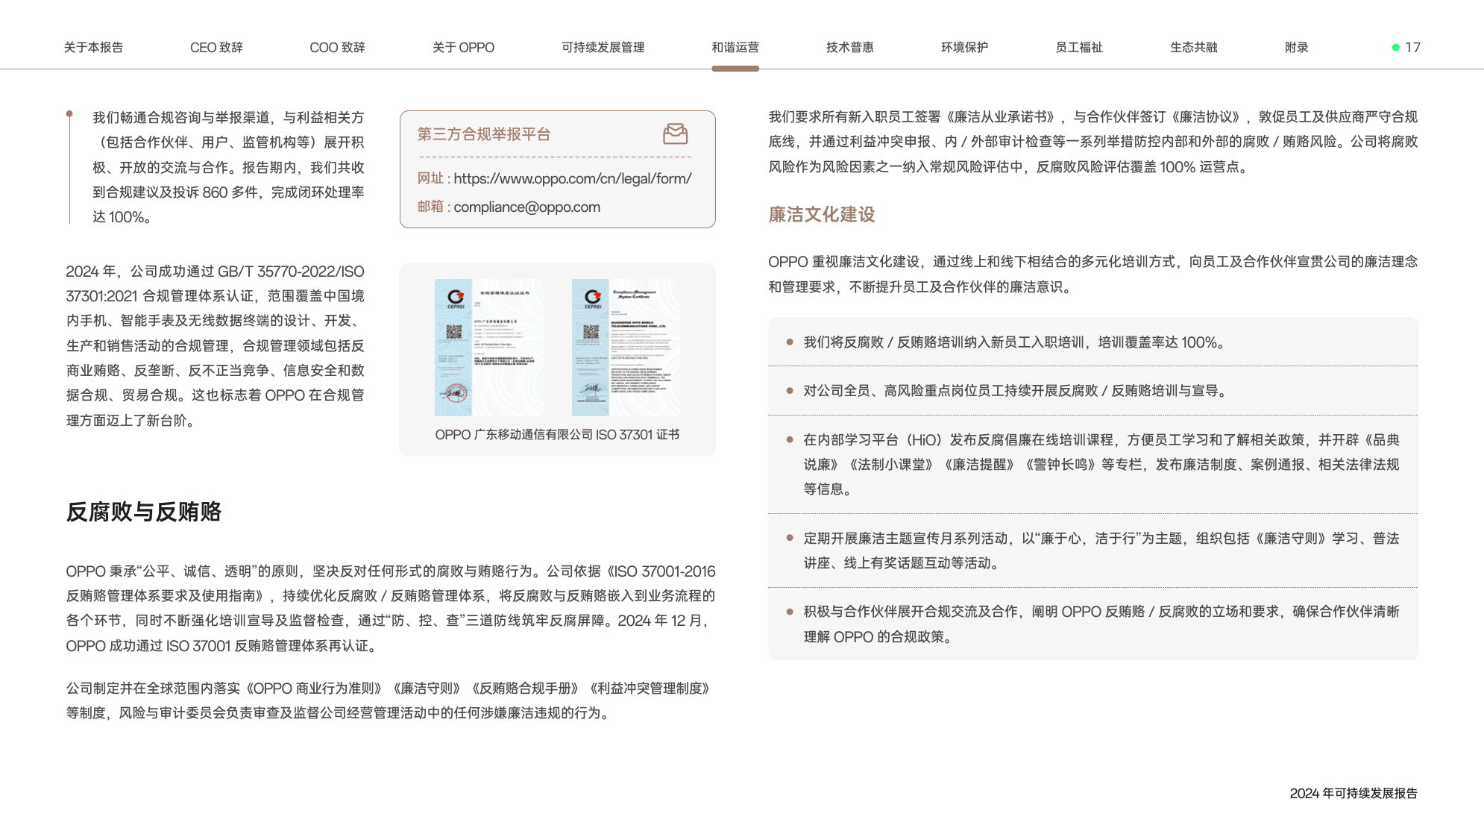The height and width of the screenshot is (837, 1484).
Task: Open the left Chinese ISO 37301 certificate image
Action: click(489, 348)
